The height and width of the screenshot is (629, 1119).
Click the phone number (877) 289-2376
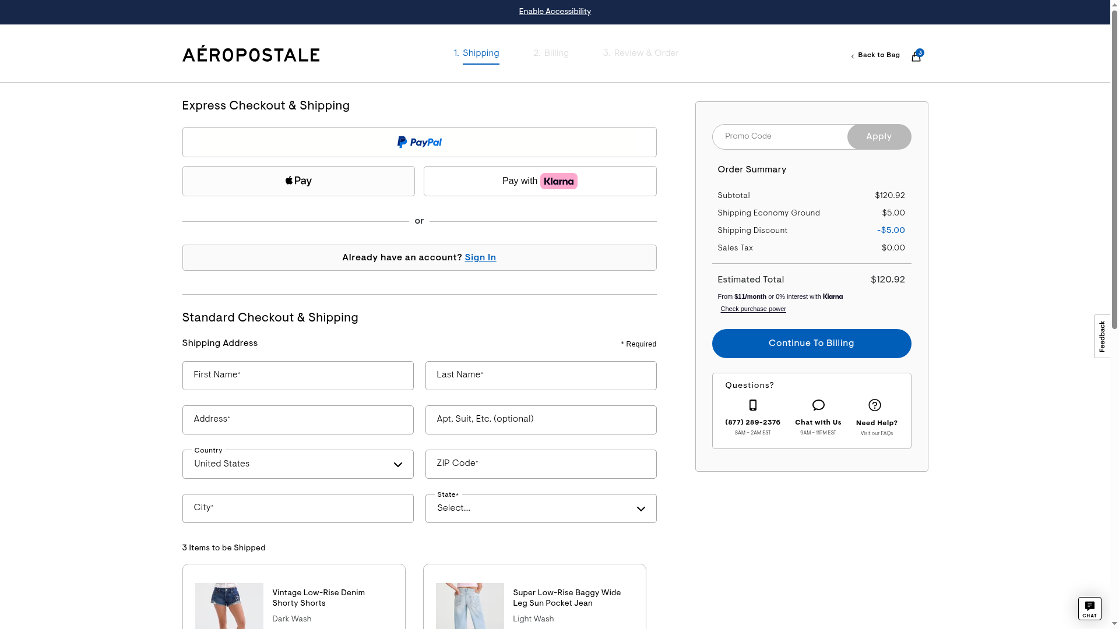pos(753,423)
